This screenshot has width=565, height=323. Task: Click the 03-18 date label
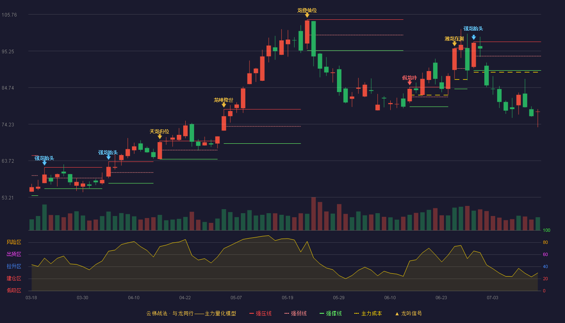point(31,298)
